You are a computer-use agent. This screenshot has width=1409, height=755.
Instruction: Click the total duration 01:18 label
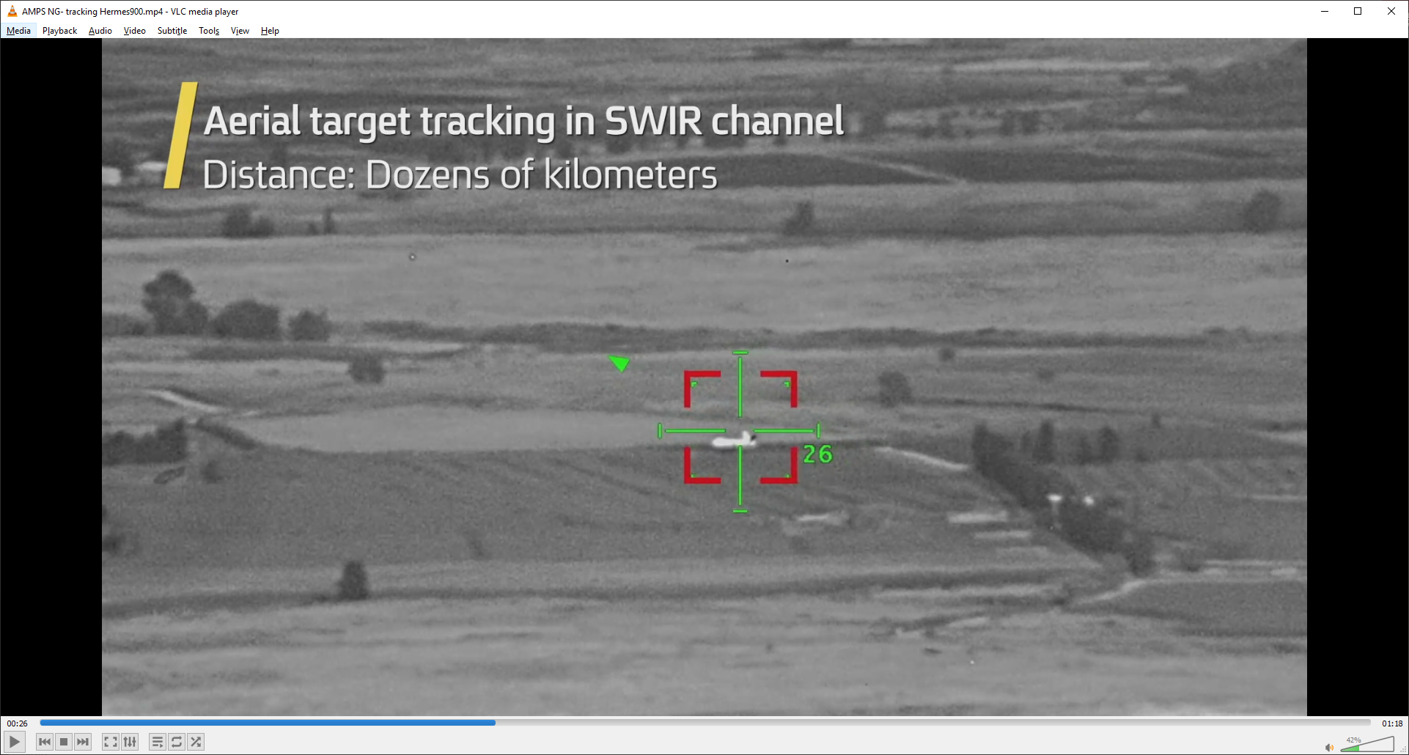(x=1391, y=723)
